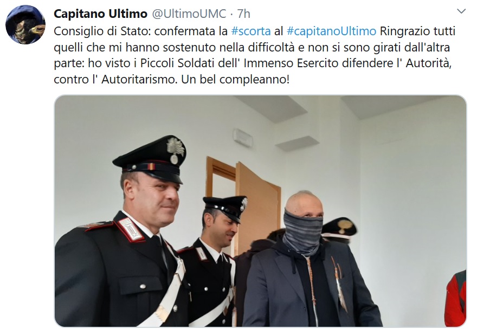Expand the tweet options chevron

pyautogui.click(x=461, y=11)
